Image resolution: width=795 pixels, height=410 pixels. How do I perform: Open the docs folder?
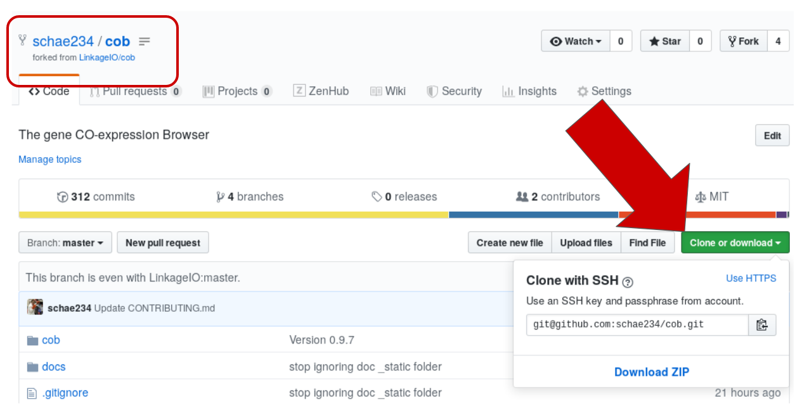(54, 367)
